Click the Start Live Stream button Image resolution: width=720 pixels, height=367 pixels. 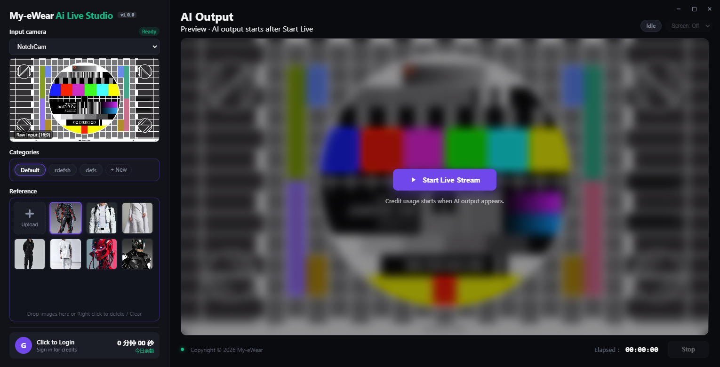[445, 180]
